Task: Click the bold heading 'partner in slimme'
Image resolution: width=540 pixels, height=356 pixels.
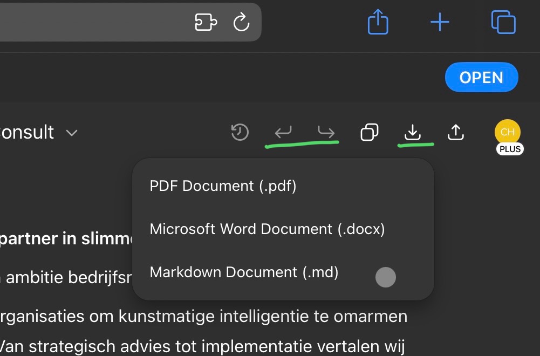Action: point(65,239)
